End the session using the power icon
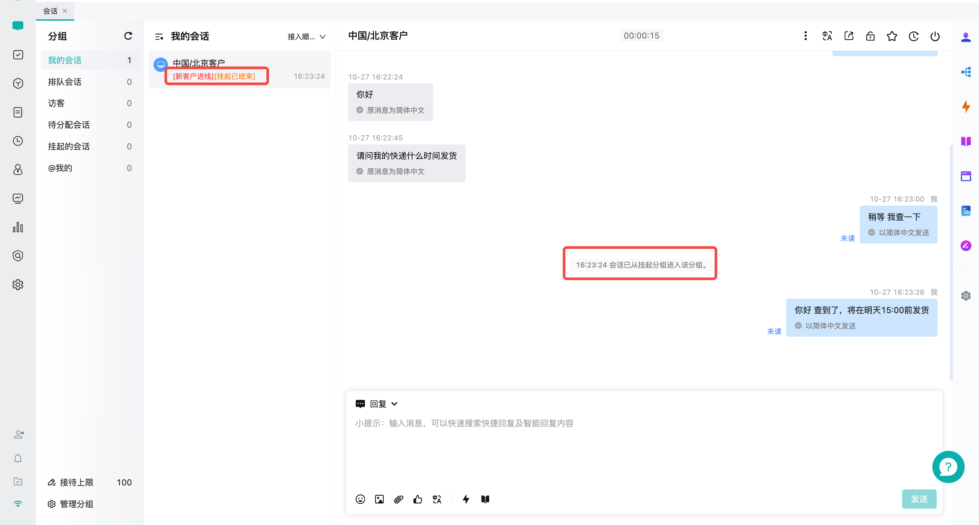 [x=935, y=36]
